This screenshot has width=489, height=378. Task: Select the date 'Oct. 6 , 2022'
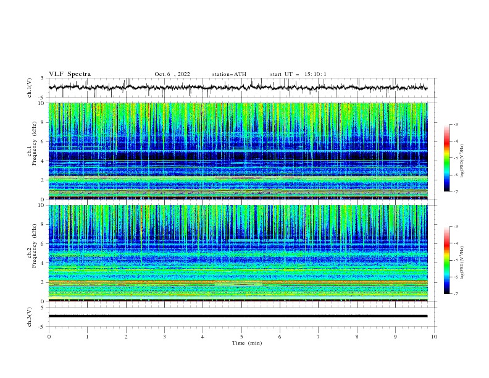[172, 74]
